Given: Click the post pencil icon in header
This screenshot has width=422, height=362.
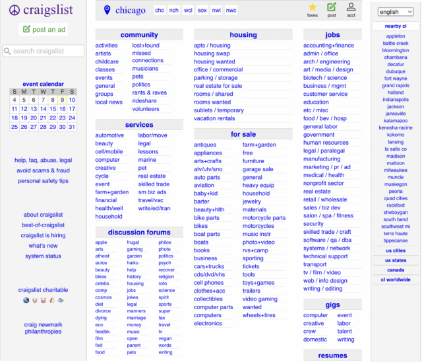Looking at the screenshot, I should (x=332, y=7).
